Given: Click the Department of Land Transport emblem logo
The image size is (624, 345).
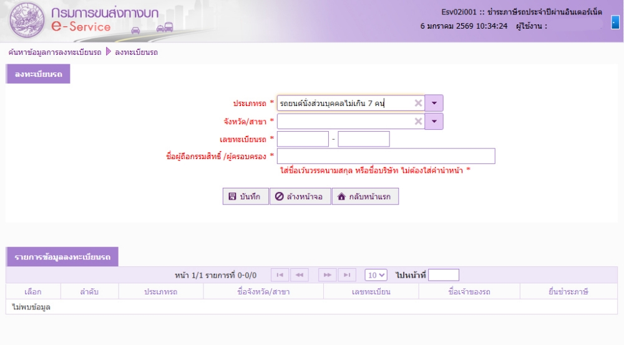Looking at the screenshot, I should (x=27, y=20).
